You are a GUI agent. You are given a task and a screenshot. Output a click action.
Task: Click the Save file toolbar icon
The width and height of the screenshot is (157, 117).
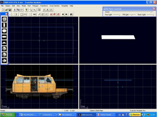click(10, 9)
